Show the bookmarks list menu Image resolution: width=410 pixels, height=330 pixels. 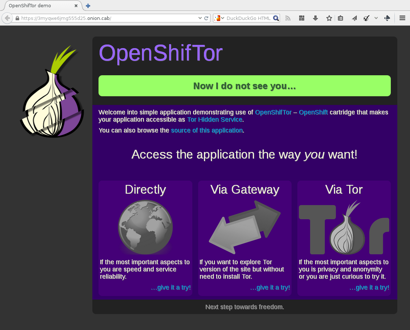340,18
